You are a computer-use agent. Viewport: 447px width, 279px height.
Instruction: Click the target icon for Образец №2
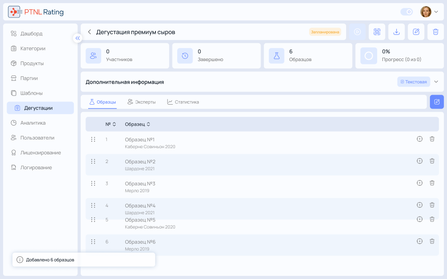point(419,161)
